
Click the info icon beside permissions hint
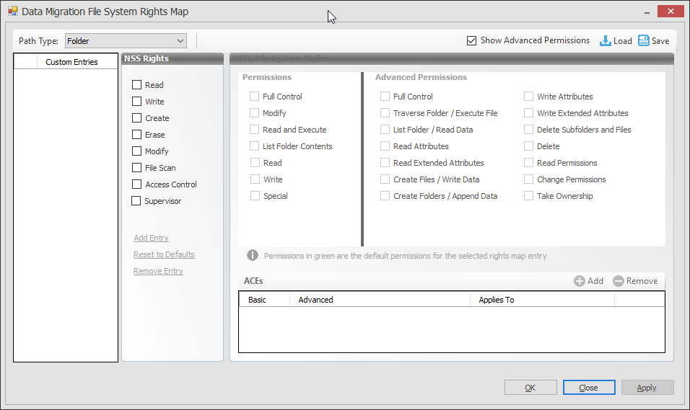pyautogui.click(x=253, y=255)
